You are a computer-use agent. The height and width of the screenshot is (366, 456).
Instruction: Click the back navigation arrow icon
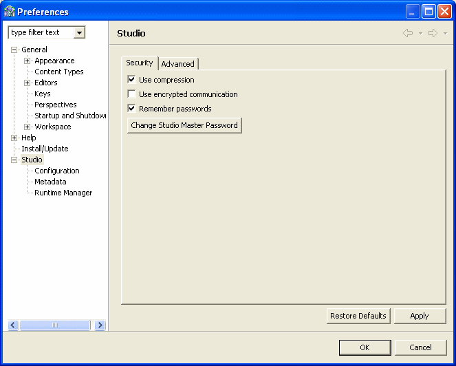(x=408, y=33)
